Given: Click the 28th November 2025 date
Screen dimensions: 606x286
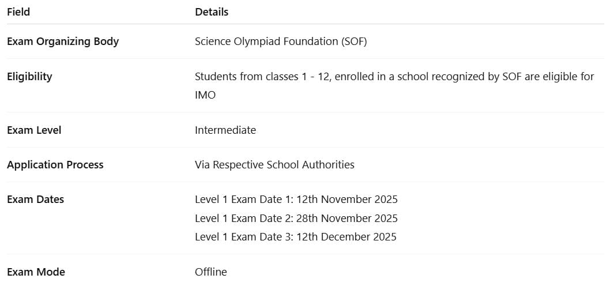Looking at the screenshot, I should 347,218.
